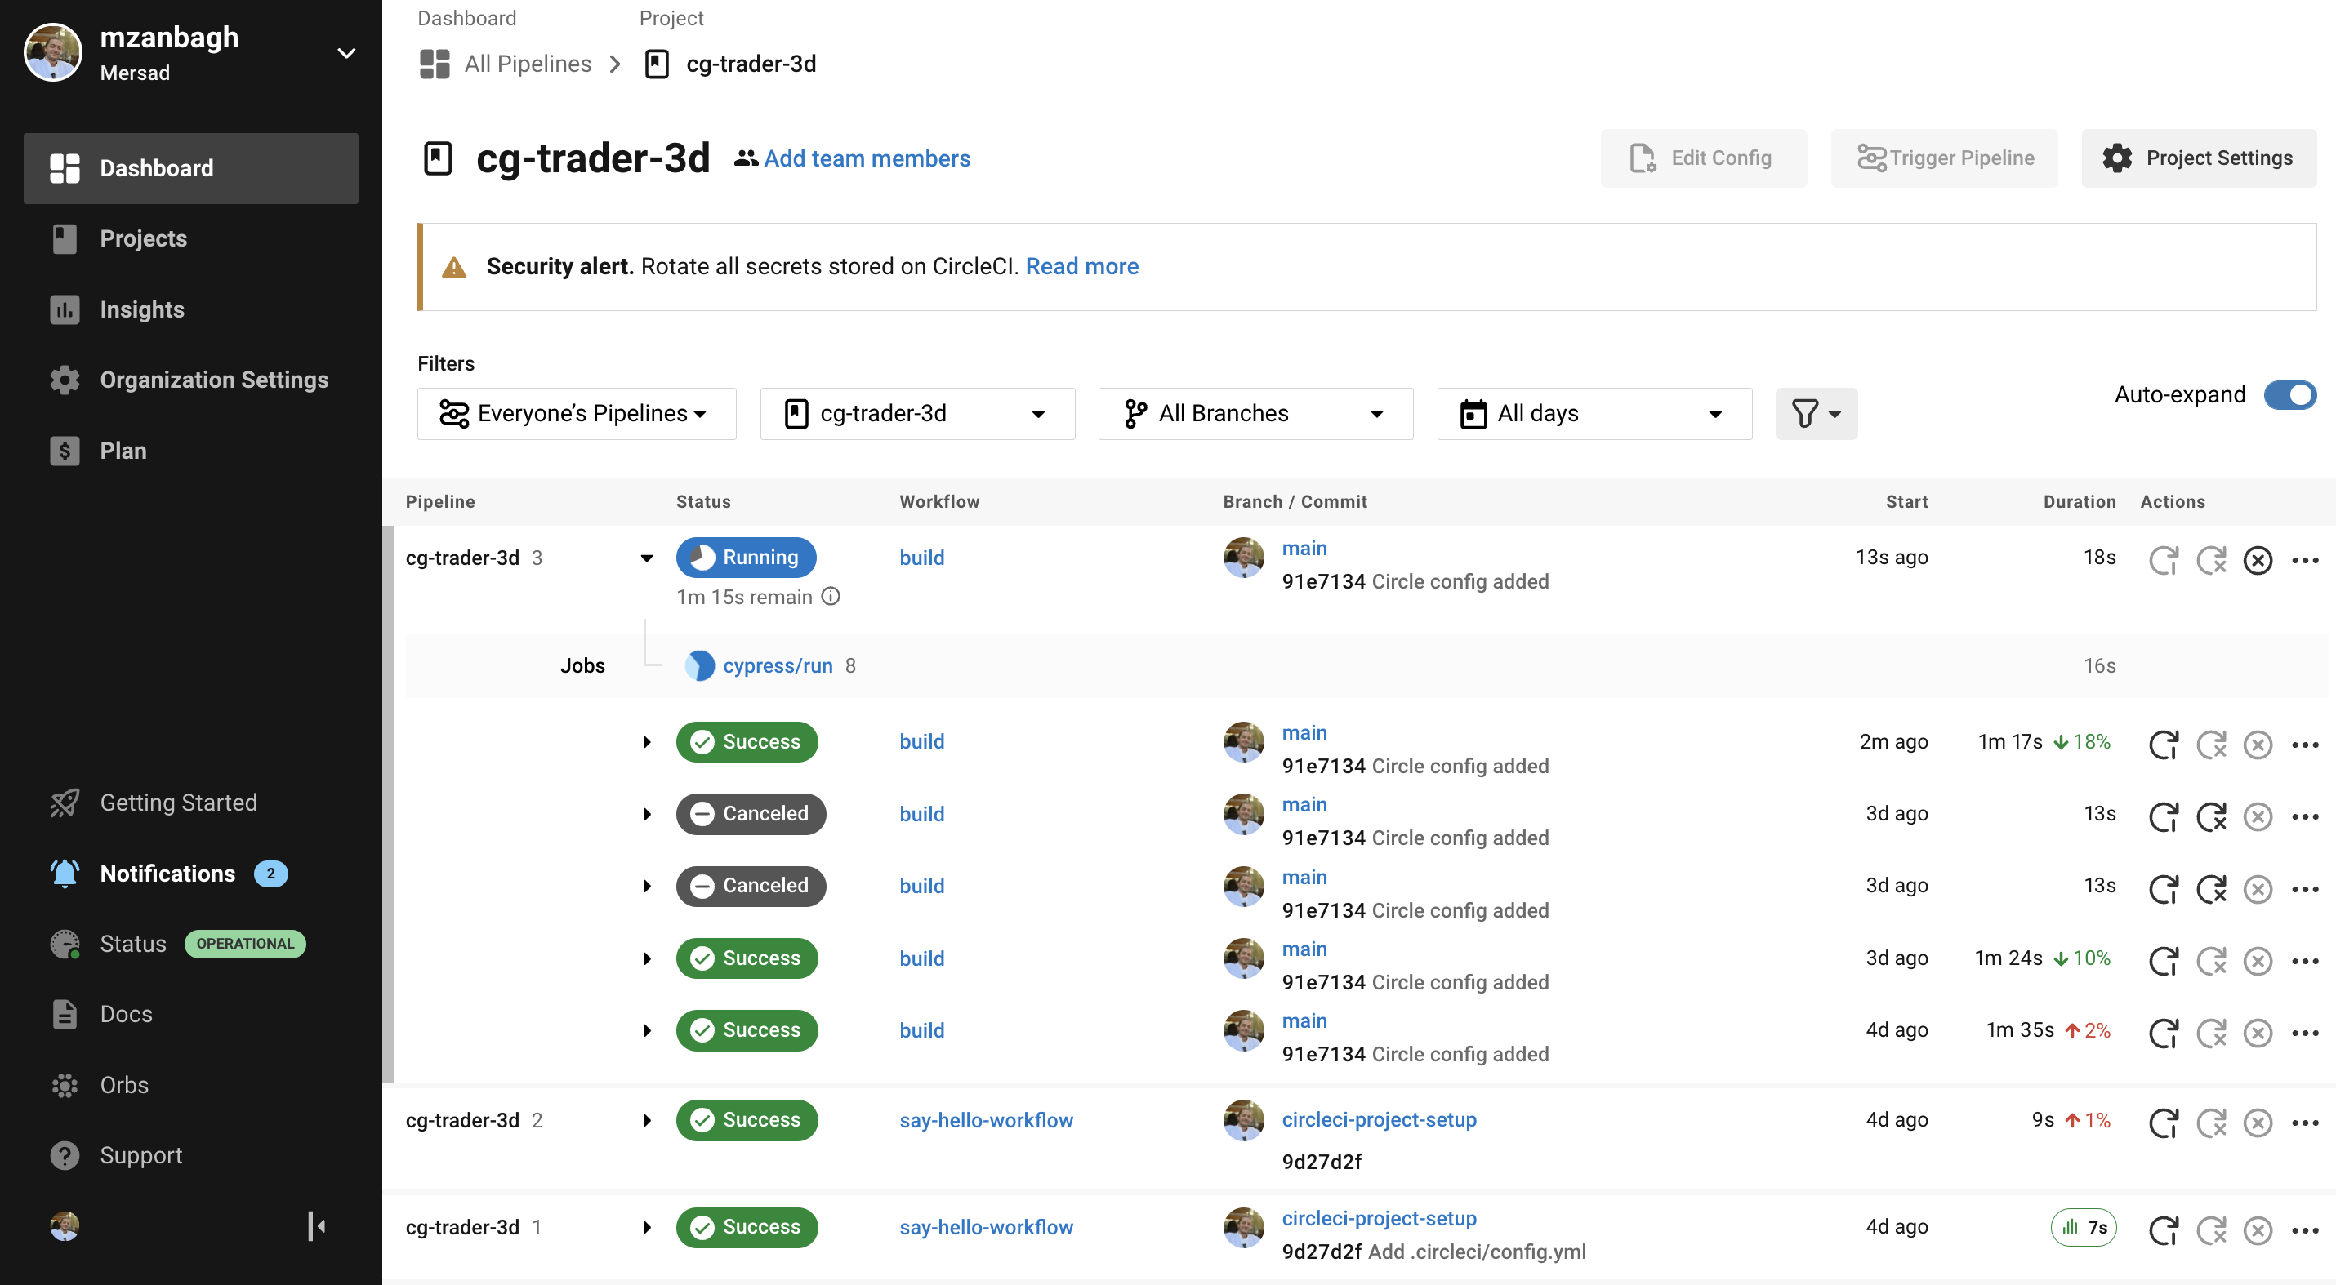
Task: Open the Insights sidebar icon
Action: pyautogui.click(x=65, y=309)
